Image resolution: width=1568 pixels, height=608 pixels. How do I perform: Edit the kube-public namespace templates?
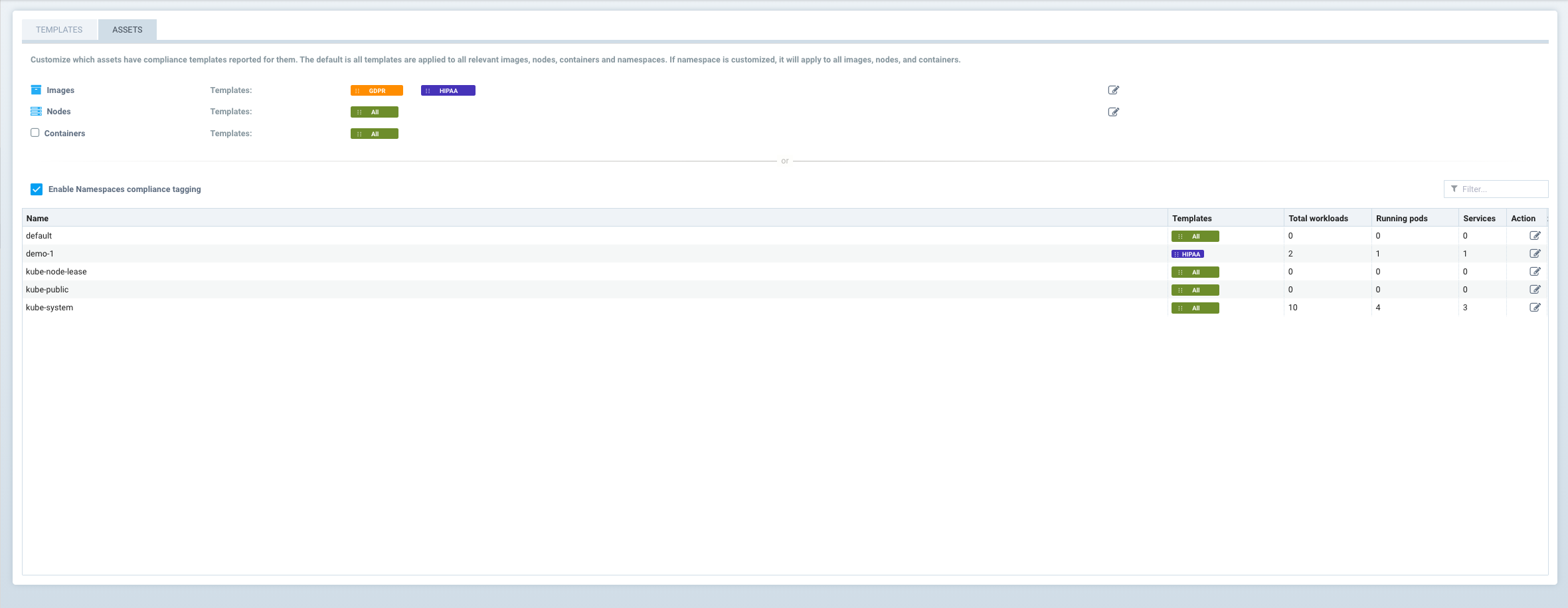pyautogui.click(x=1535, y=289)
